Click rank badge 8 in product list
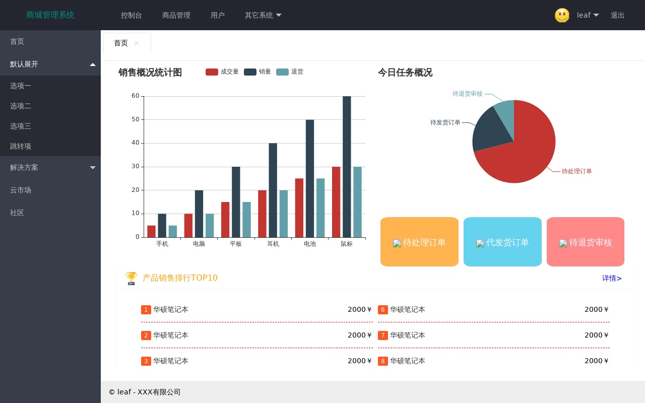Screen dimensions: 645x403 [383, 361]
